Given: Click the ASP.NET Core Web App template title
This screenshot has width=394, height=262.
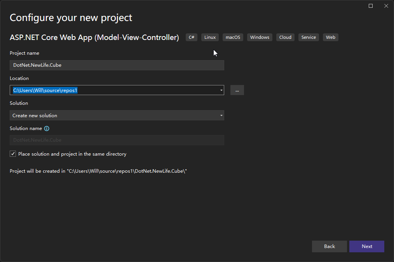Looking at the screenshot, I should pyautogui.click(x=94, y=37).
